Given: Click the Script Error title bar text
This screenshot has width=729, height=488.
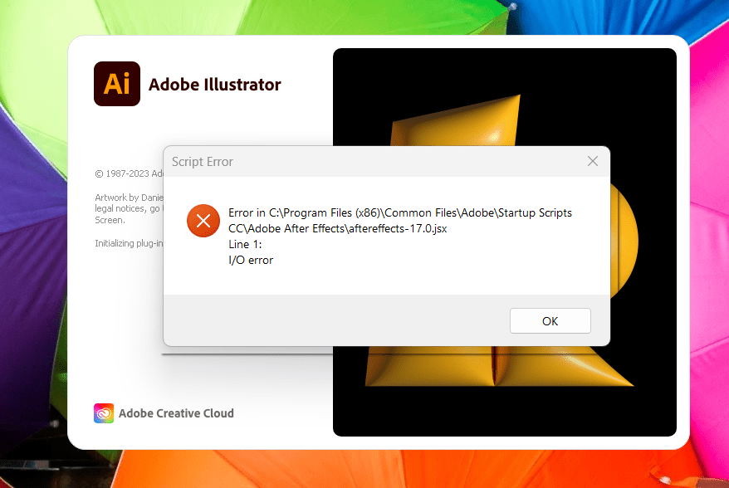Looking at the screenshot, I should pos(202,161).
